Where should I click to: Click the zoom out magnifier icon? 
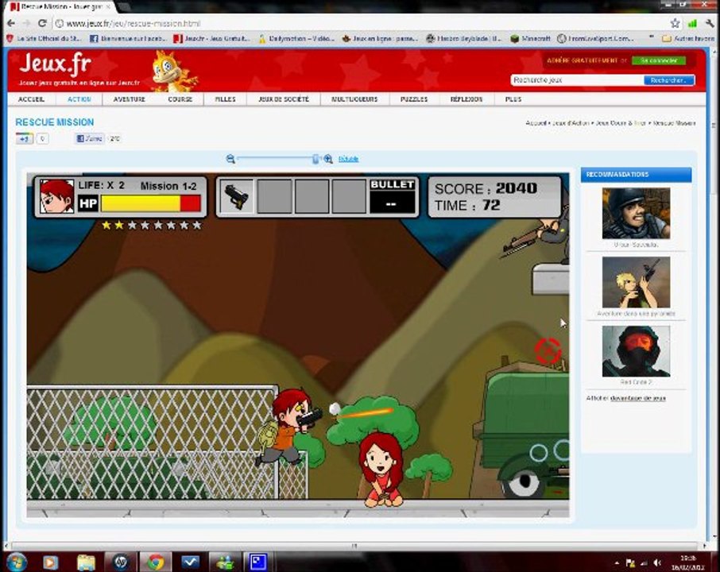point(230,159)
